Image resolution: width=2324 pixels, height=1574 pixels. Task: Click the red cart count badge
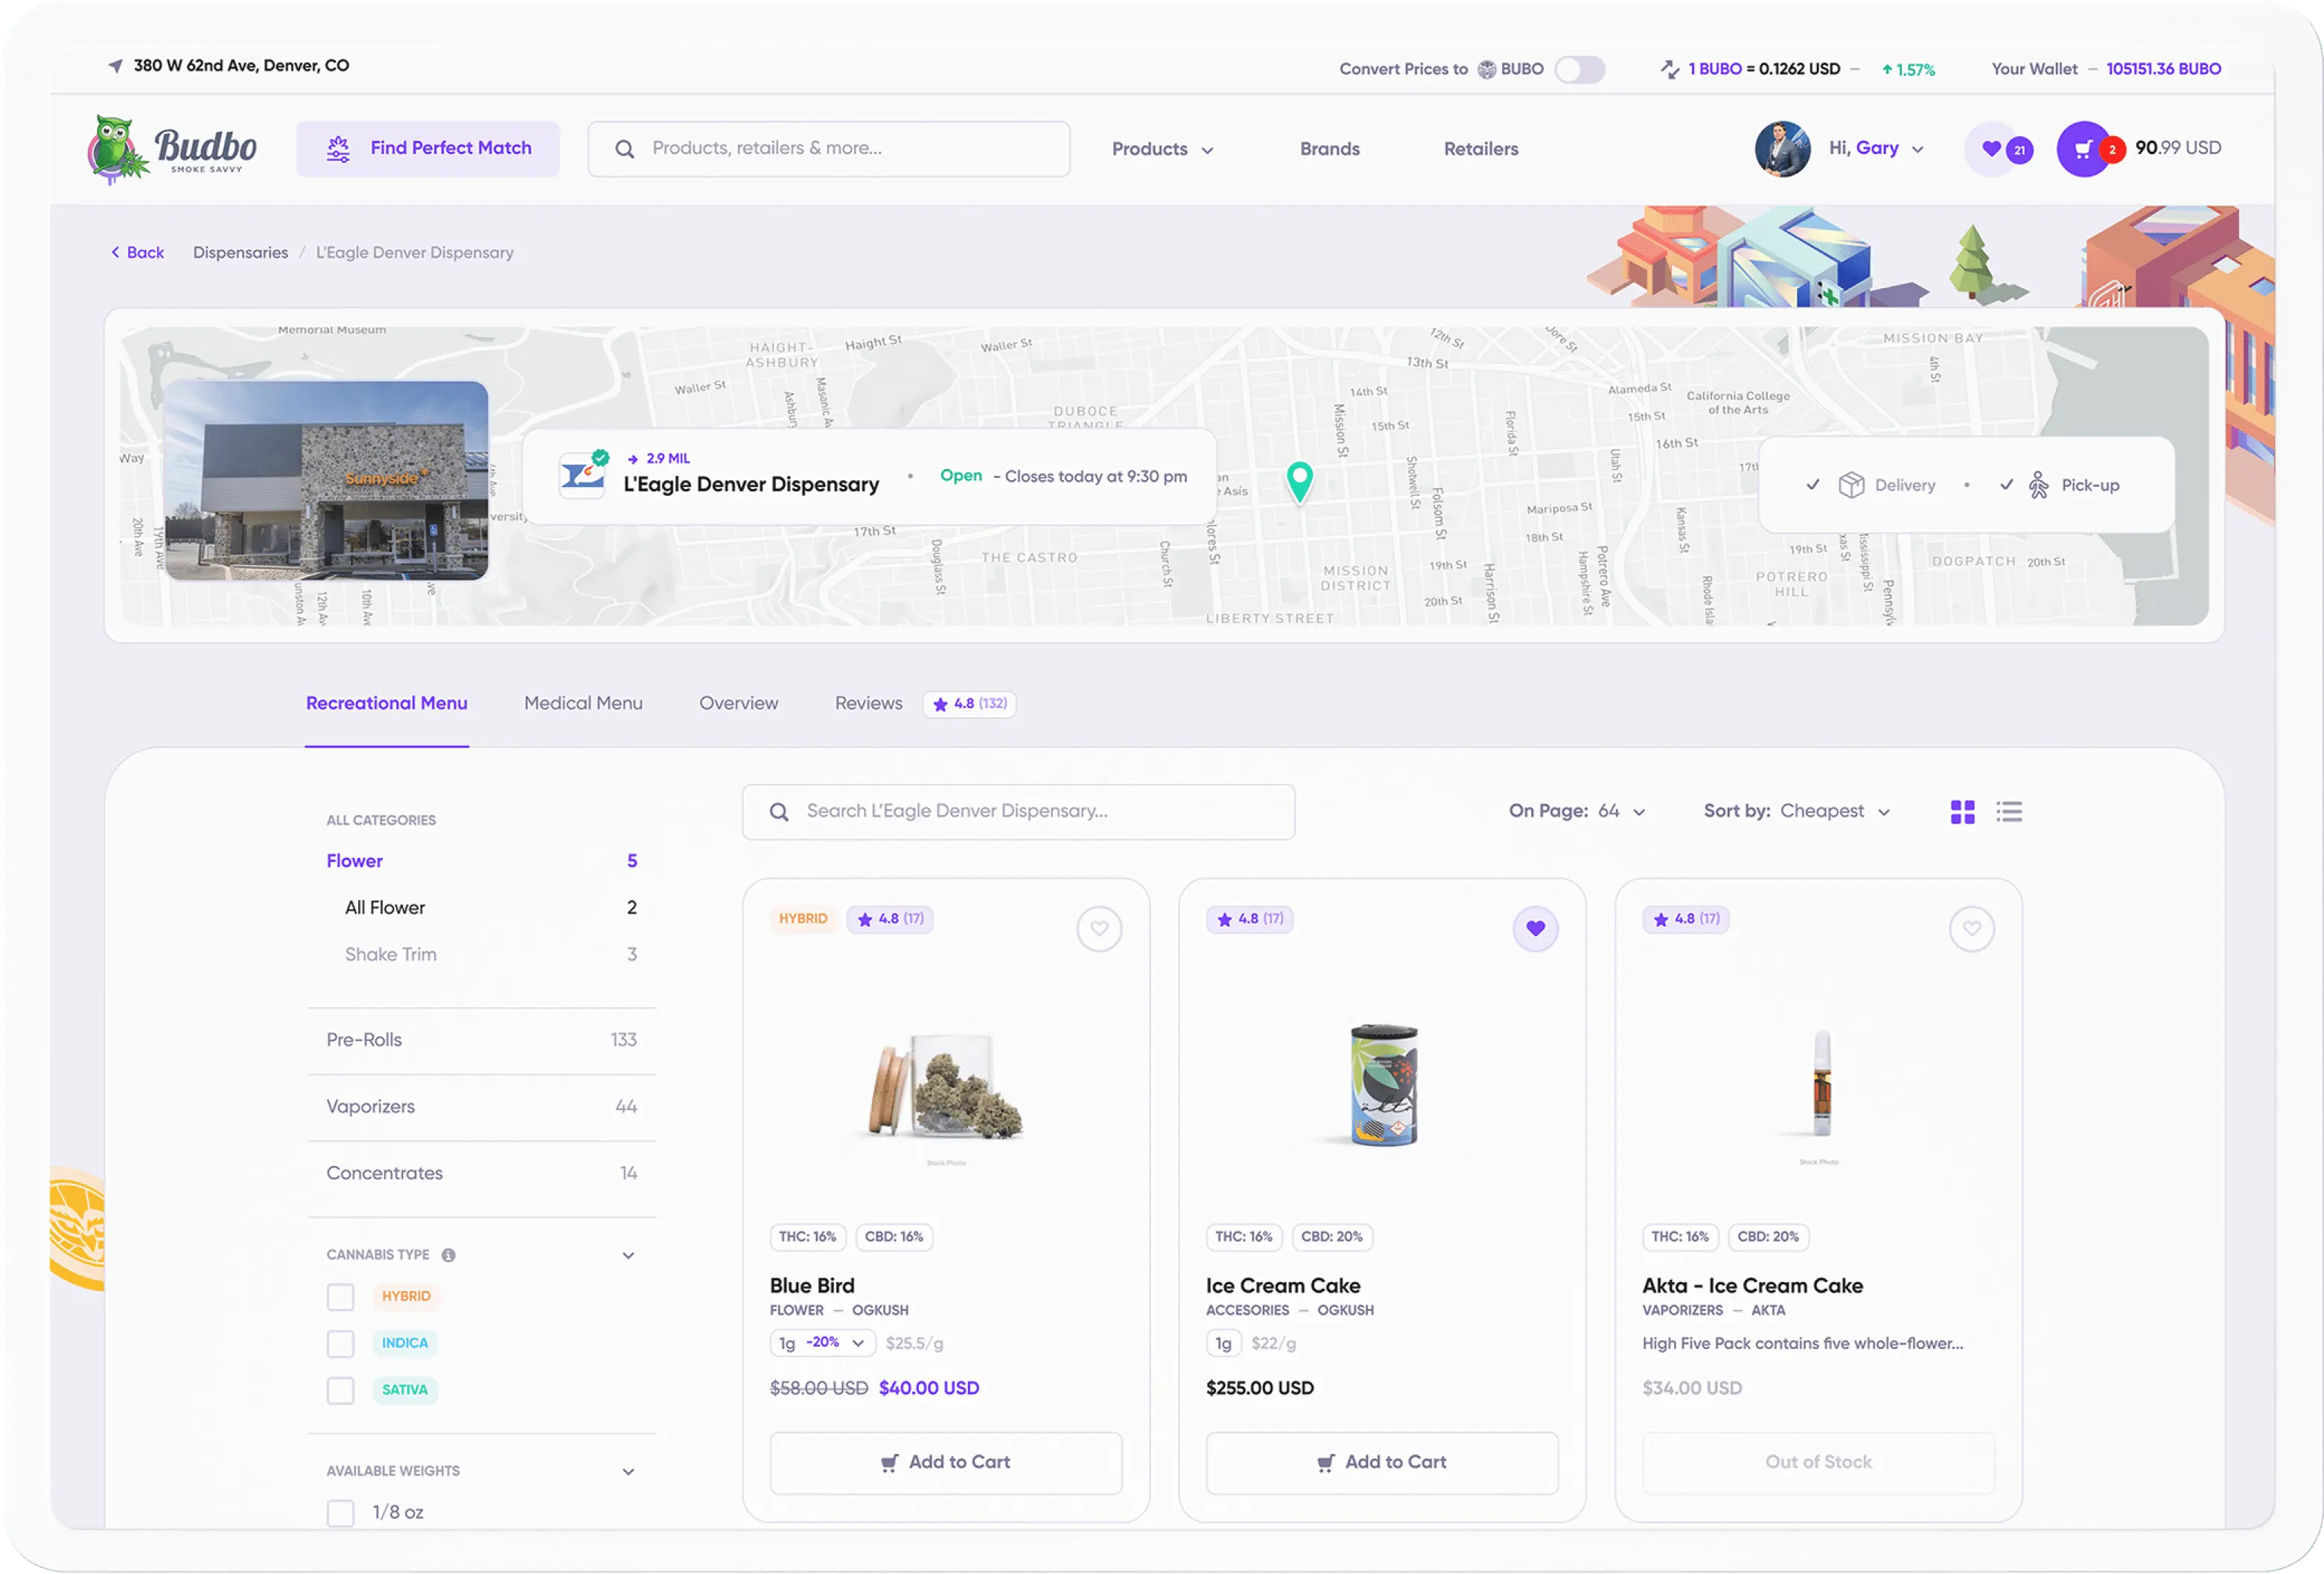[x=2112, y=150]
